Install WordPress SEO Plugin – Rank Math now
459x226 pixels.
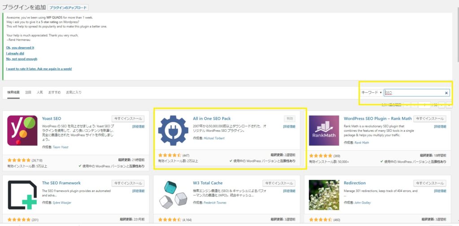(x=430, y=118)
